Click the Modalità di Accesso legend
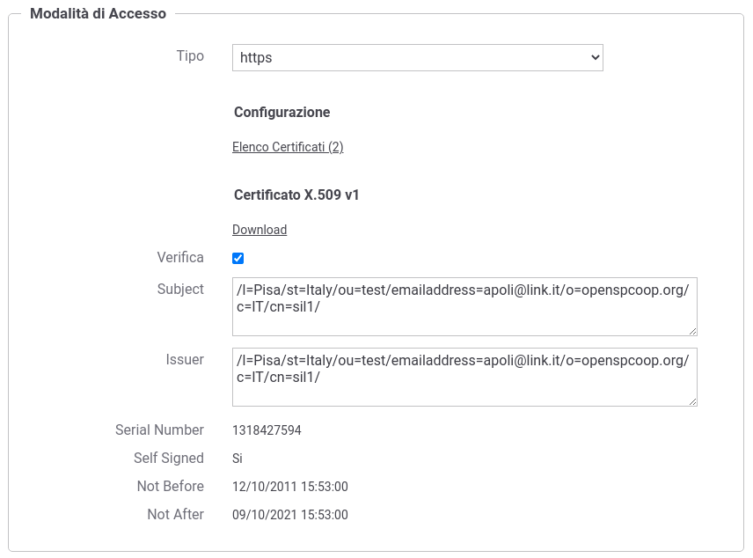 click(98, 13)
